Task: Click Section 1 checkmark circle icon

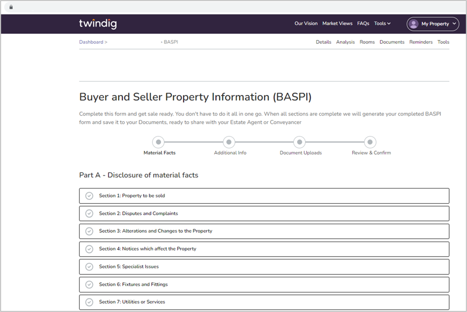Action: click(x=89, y=196)
